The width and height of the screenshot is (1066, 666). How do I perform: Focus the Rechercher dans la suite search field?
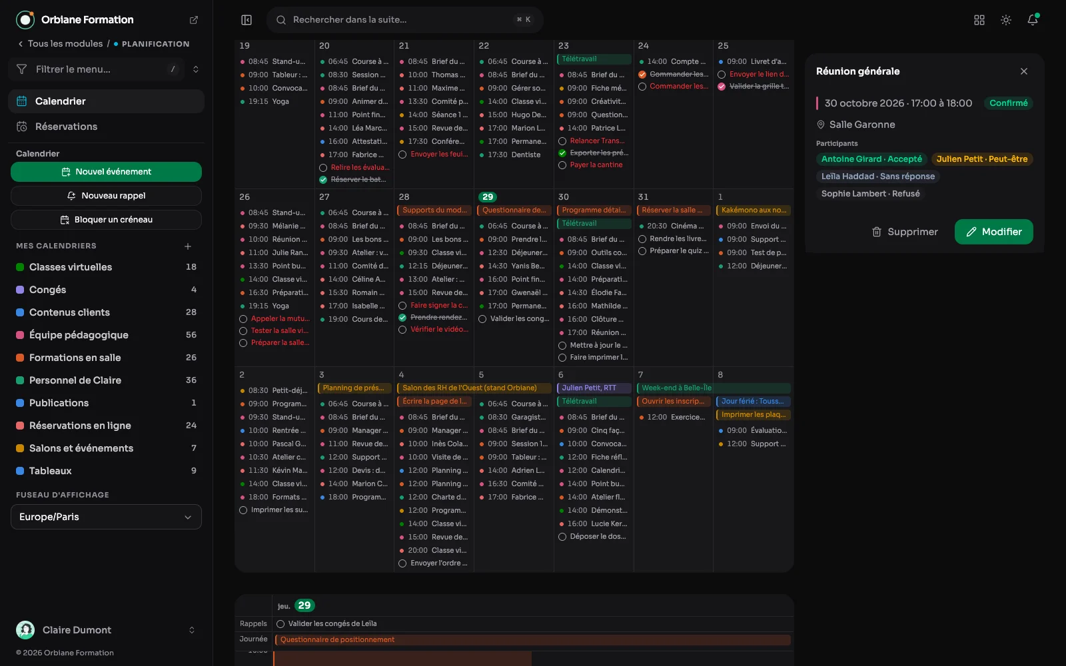[x=405, y=20]
